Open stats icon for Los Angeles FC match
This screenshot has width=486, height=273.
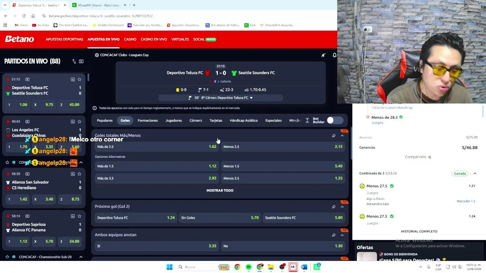[73, 121]
